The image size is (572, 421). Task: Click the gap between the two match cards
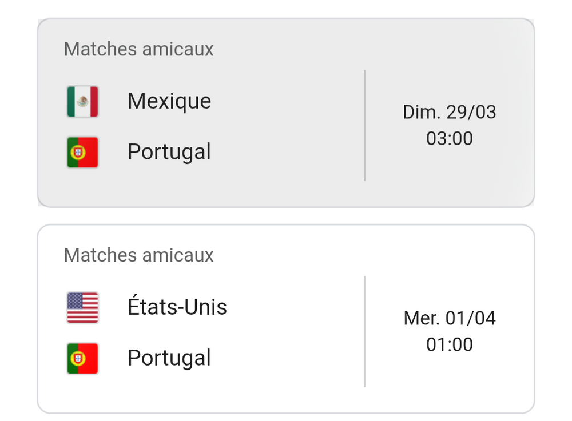286,216
